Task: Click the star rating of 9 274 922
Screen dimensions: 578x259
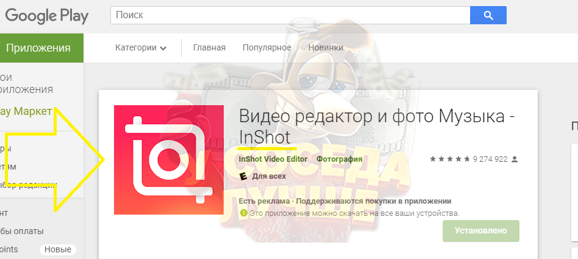Action: tap(450, 159)
